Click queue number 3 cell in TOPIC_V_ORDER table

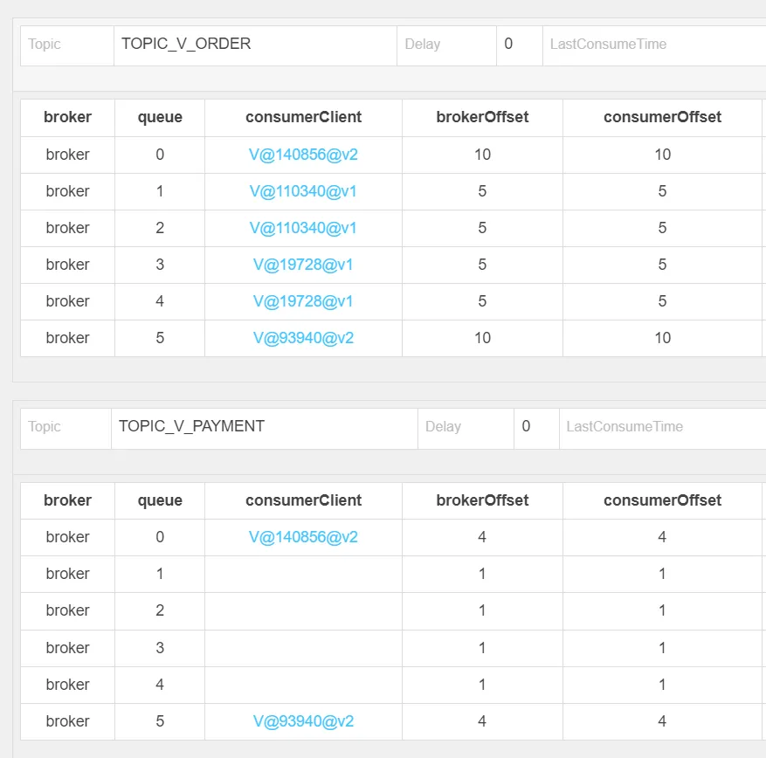coord(160,265)
